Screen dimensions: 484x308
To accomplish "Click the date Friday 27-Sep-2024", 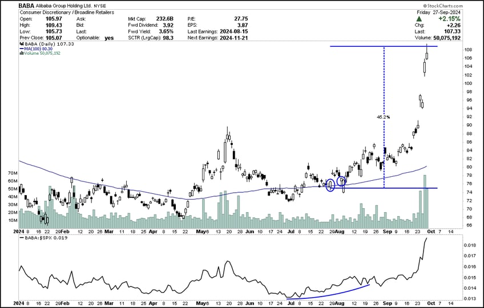I will 438,13.
